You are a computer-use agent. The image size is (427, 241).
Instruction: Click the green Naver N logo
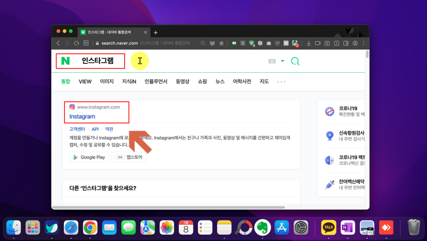65,61
